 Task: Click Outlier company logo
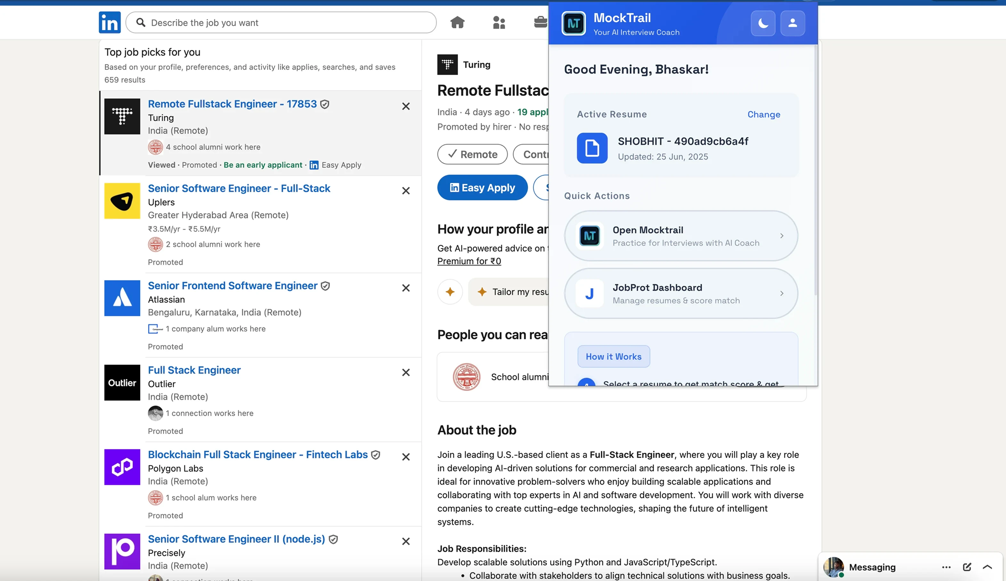(122, 383)
